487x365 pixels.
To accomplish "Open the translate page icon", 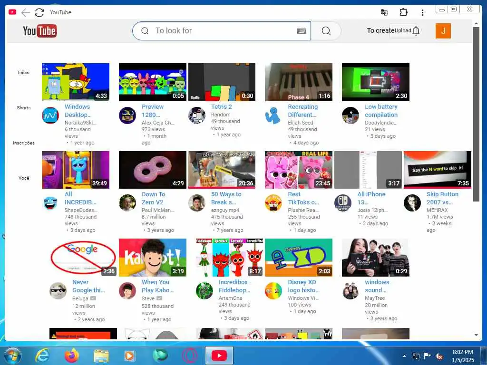I will (384, 12).
